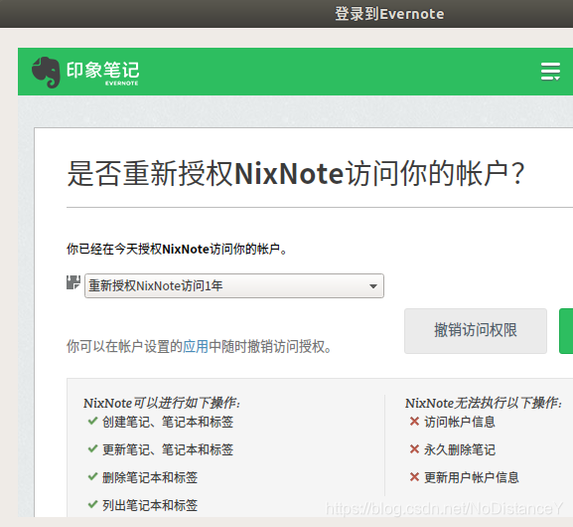Select the heading 是否重新授权NixNote访问你的帐户？
This screenshot has height=527, width=573.
click(296, 173)
